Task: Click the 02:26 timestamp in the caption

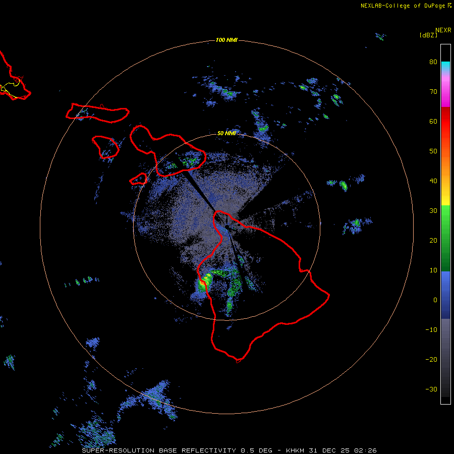Action: tap(365, 450)
